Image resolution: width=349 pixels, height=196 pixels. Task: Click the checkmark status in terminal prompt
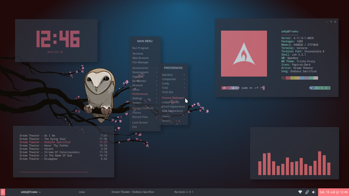[313, 88]
